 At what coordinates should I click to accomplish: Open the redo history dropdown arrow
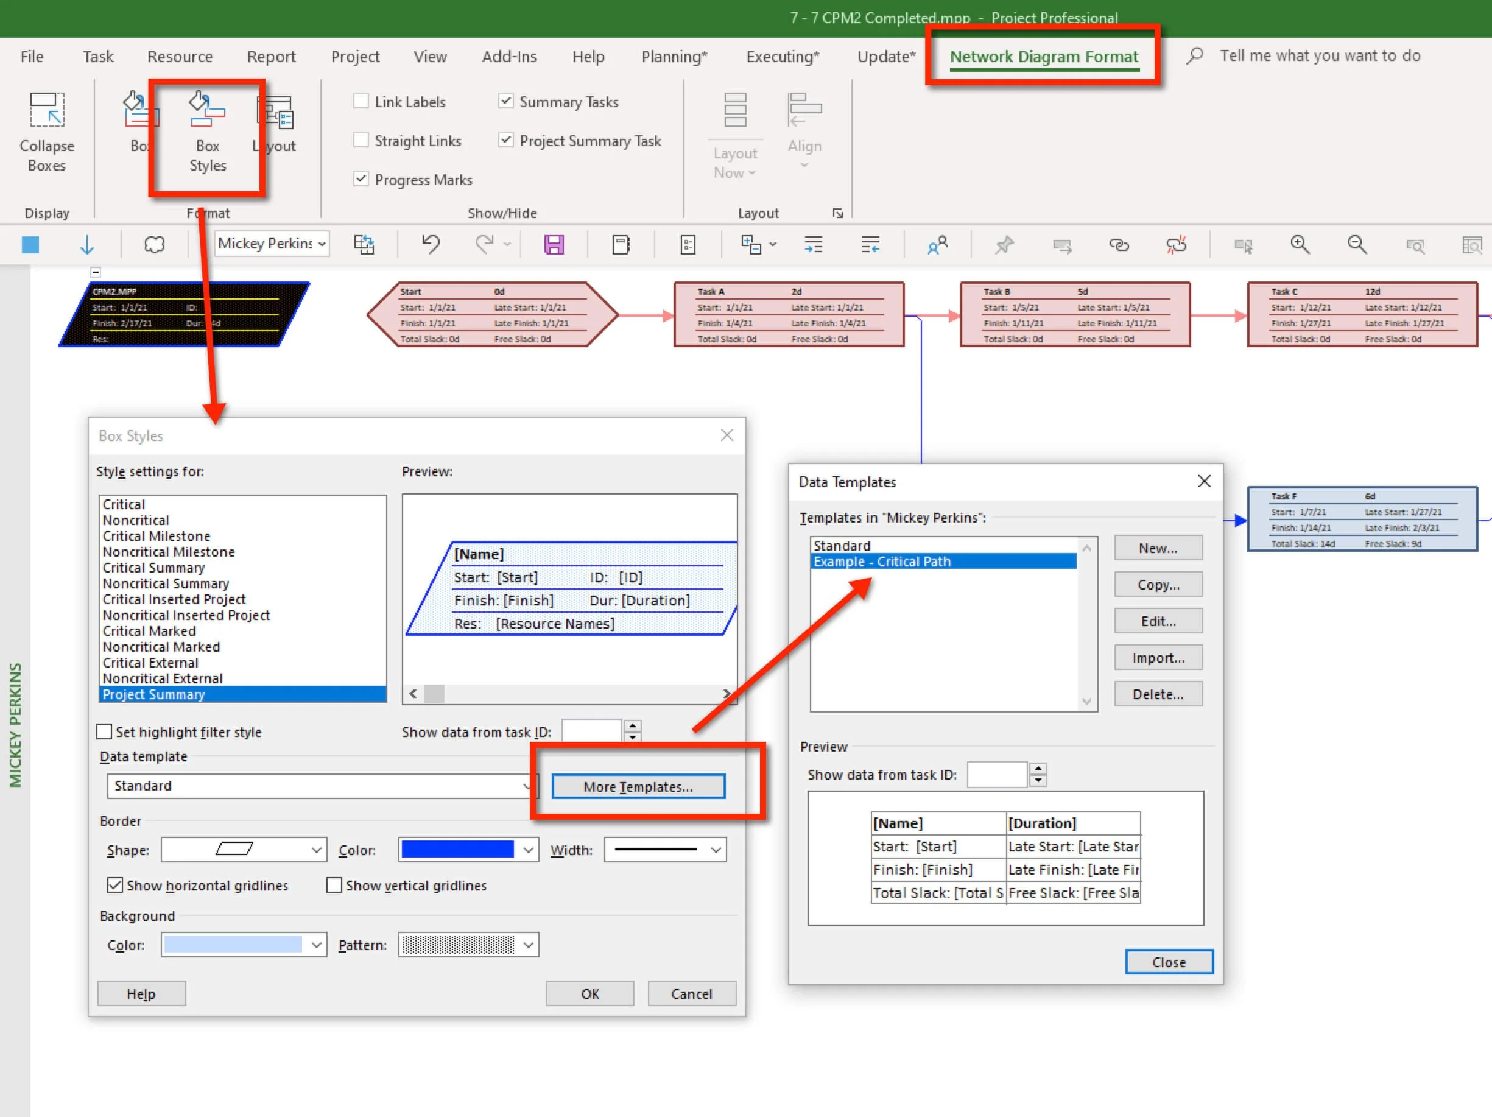click(x=507, y=245)
